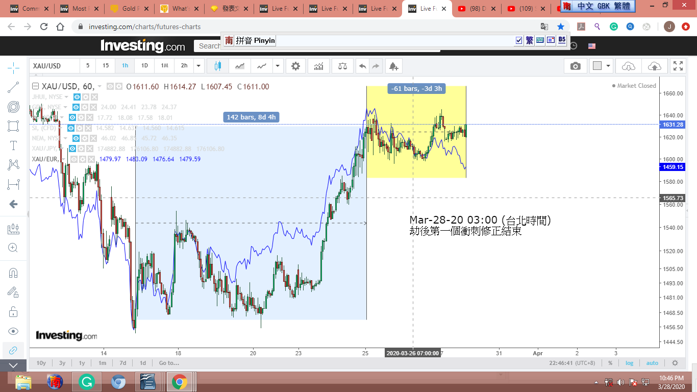
Task: Switch to line chart style
Action: pyautogui.click(x=262, y=66)
